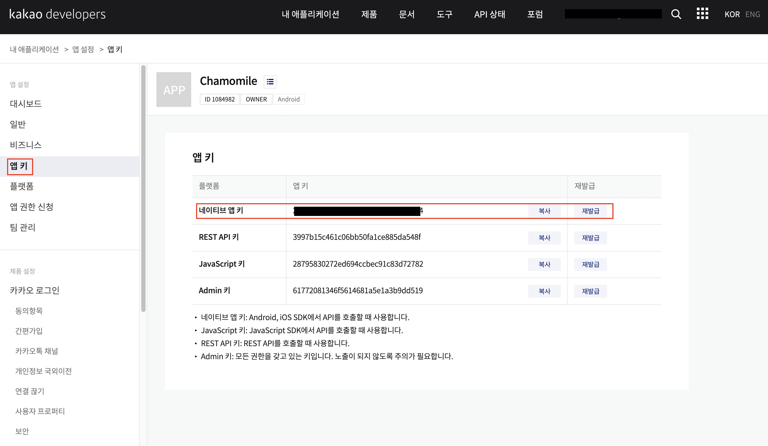Click the kakao developers logo
Screen dimensions: 768x446
pos(57,14)
